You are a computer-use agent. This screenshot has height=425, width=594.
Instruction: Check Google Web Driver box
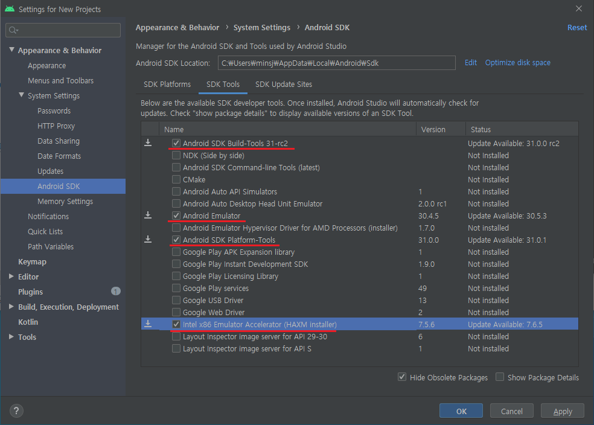pos(176,312)
